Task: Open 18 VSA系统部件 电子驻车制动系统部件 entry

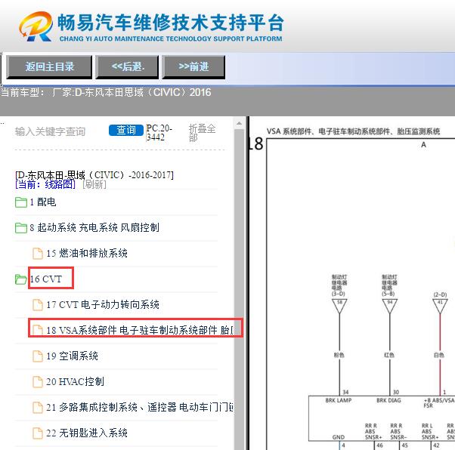Action: (140, 330)
